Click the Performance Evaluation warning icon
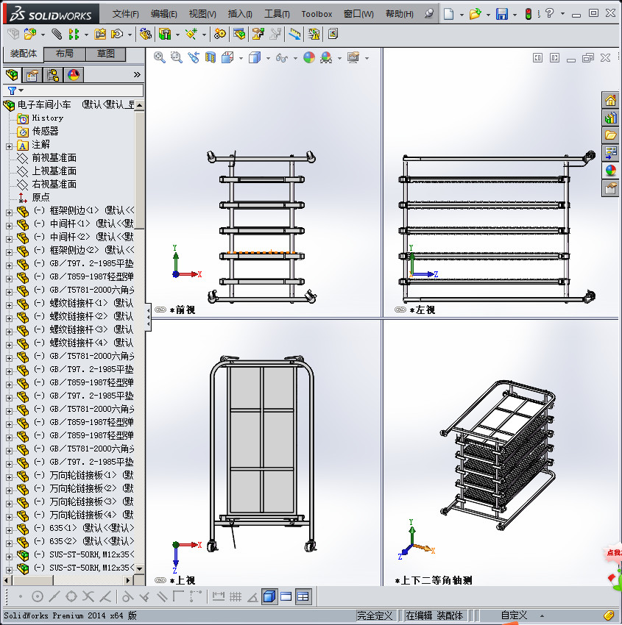Image resolution: width=622 pixels, height=625 pixels. pos(314,35)
